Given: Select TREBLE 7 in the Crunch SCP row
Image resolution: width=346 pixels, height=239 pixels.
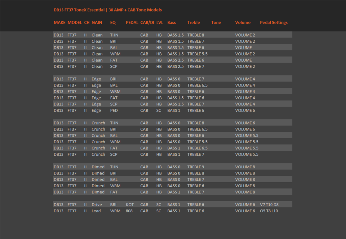Looking at the screenshot, I should [x=196, y=154].
